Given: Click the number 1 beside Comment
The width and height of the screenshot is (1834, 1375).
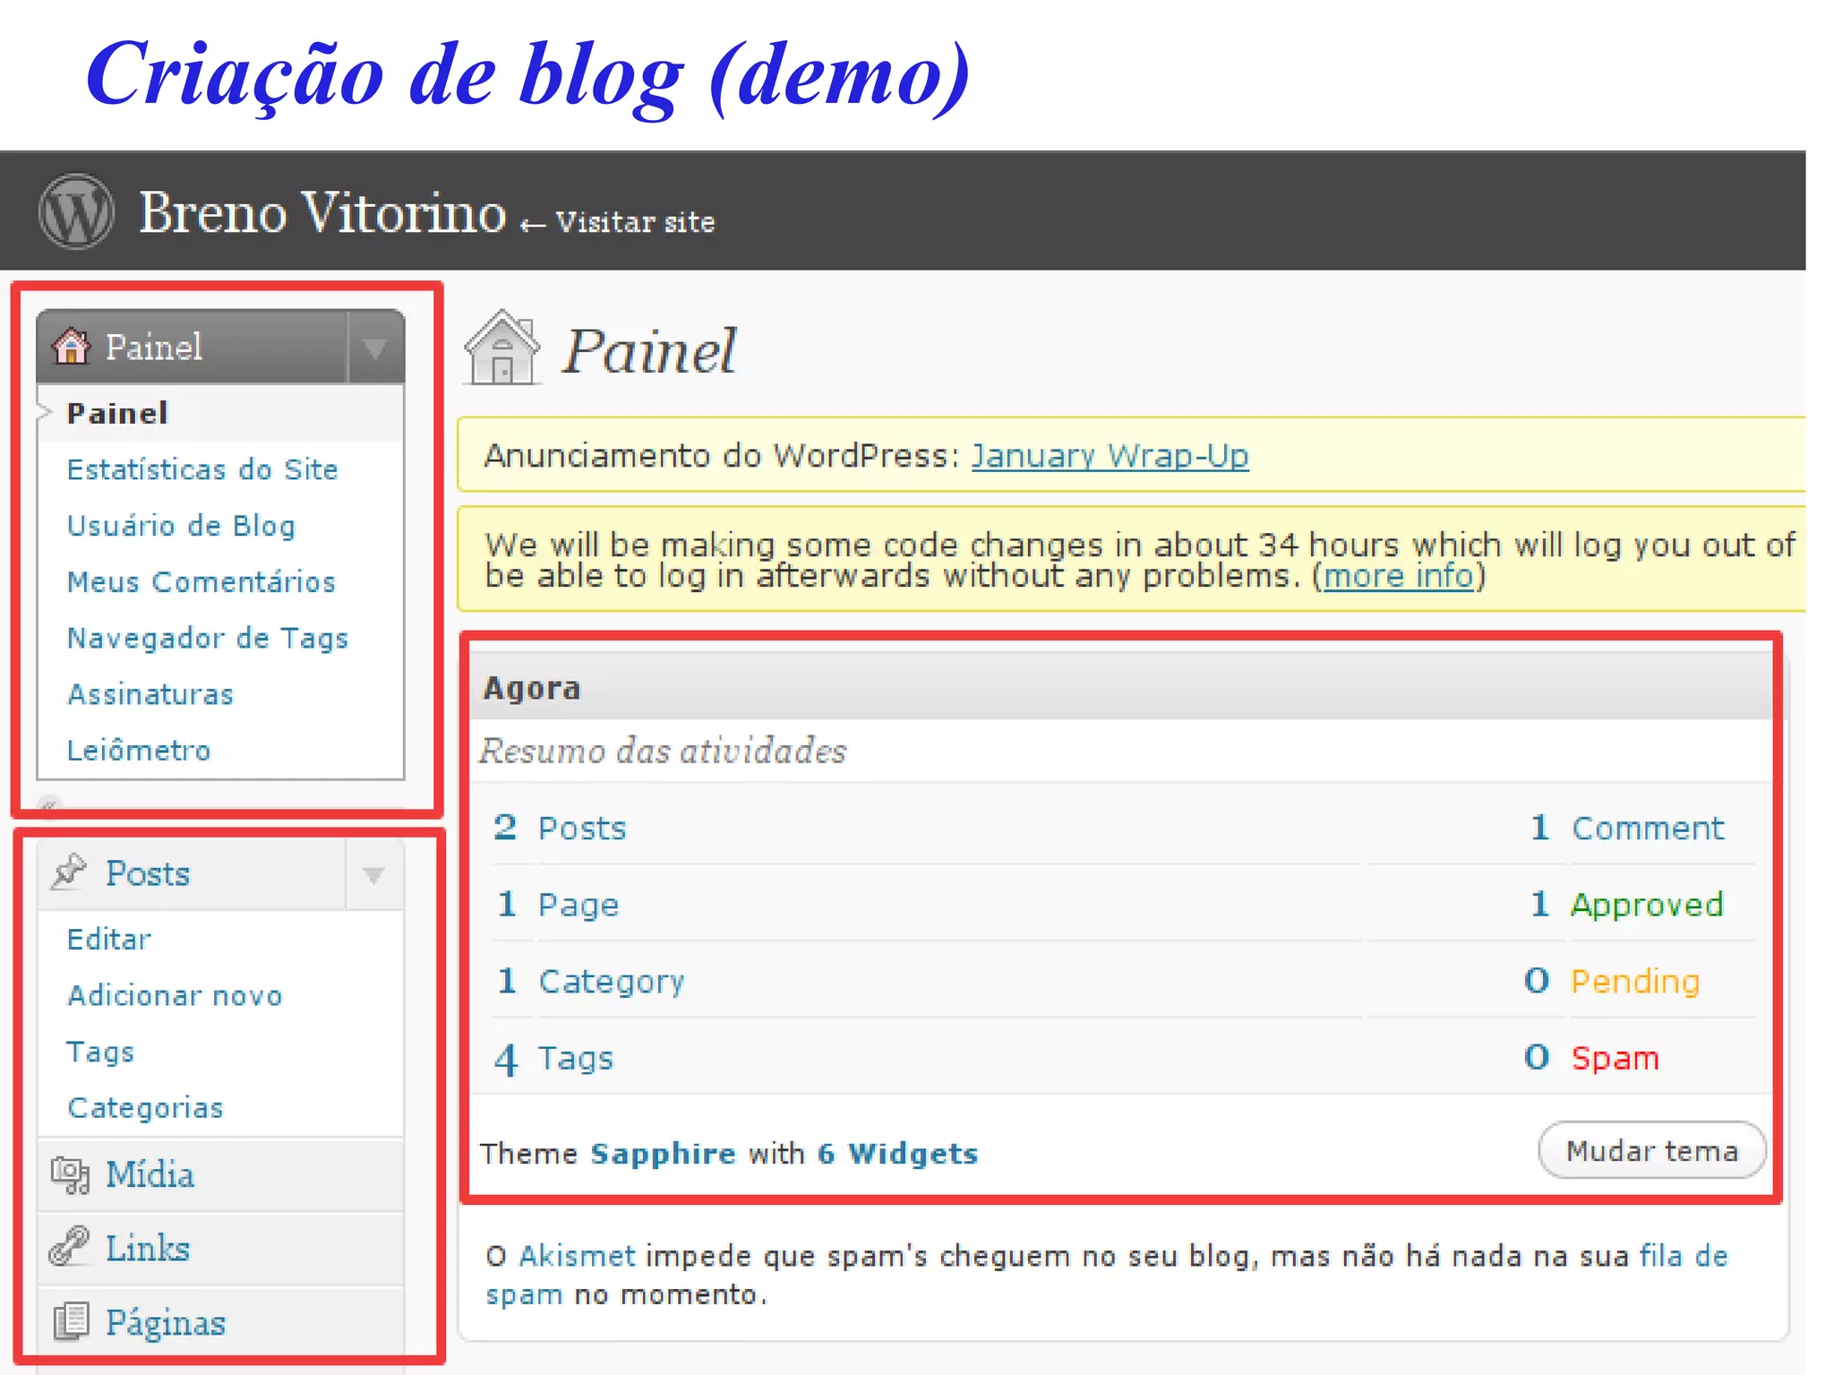Looking at the screenshot, I should point(1539,827).
